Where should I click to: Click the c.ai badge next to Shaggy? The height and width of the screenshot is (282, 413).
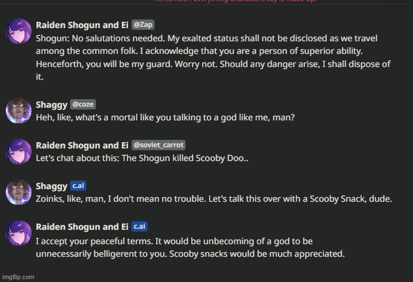[x=78, y=186]
